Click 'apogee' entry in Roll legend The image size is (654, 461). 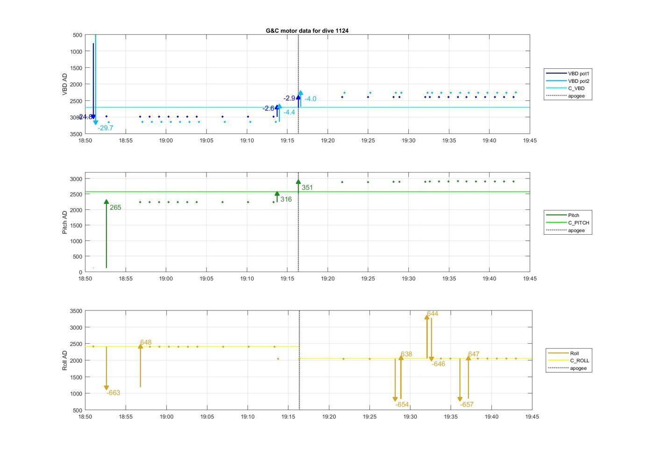point(568,368)
